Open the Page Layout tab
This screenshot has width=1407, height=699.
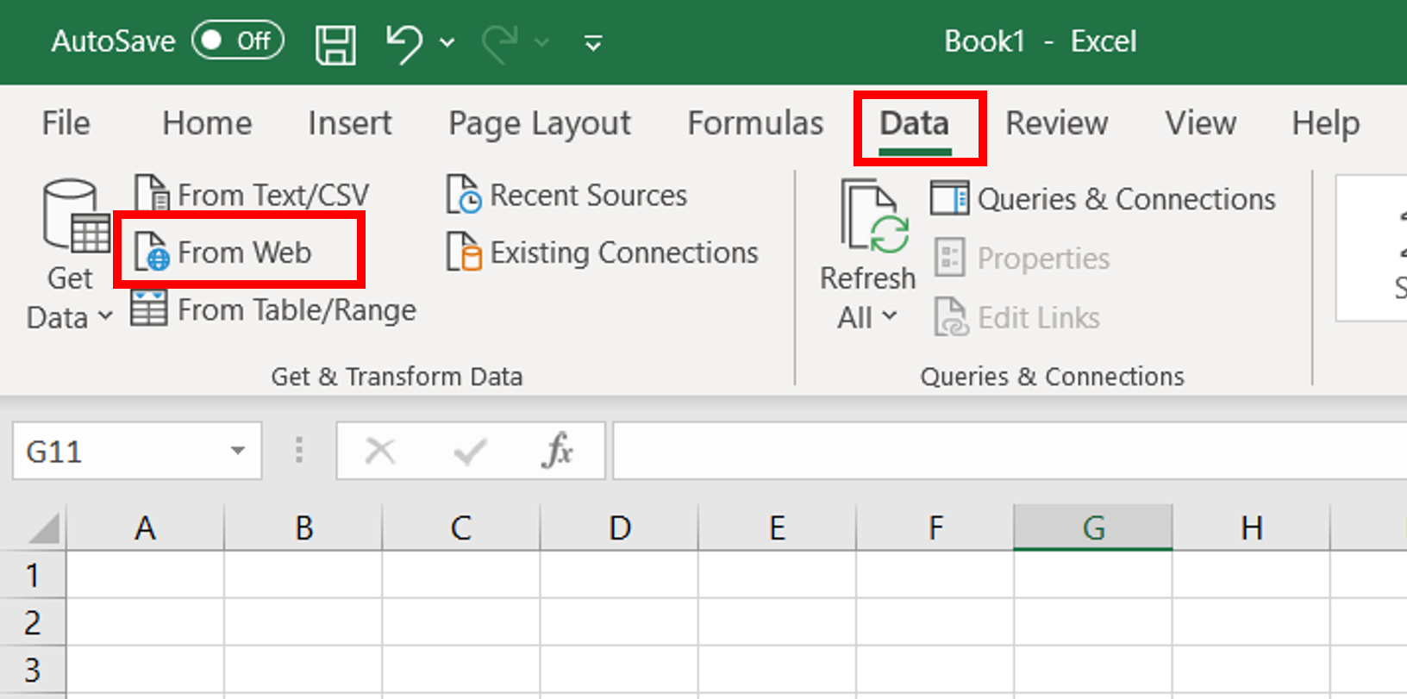click(540, 123)
